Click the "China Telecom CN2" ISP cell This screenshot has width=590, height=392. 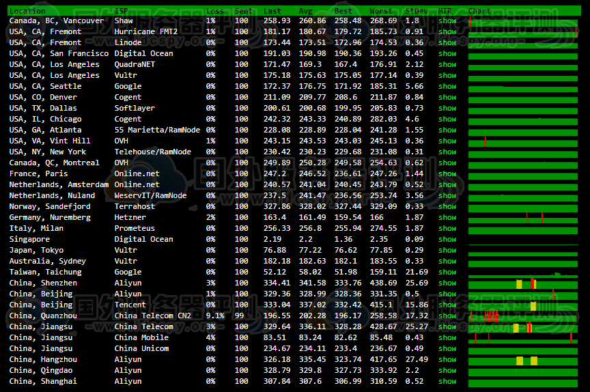[152, 316]
